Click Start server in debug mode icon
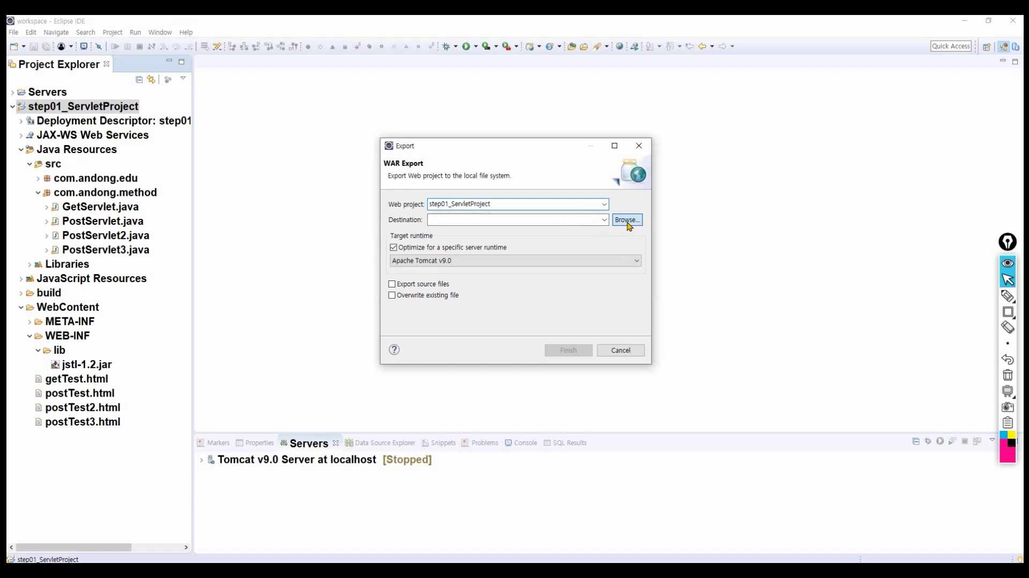This screenshot has width=1029, height=578. [x=928, y=442]
